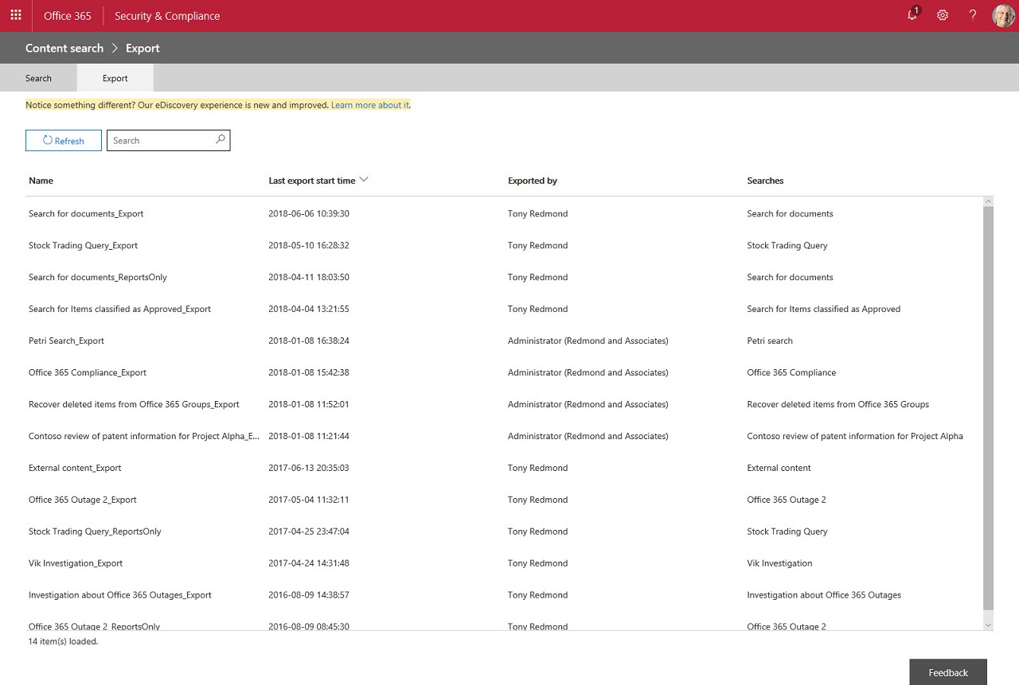Image resolution: width=1019 pixels, height=685 pixels.
Task: Sort by Last export start time header
Action: point(312,181)
